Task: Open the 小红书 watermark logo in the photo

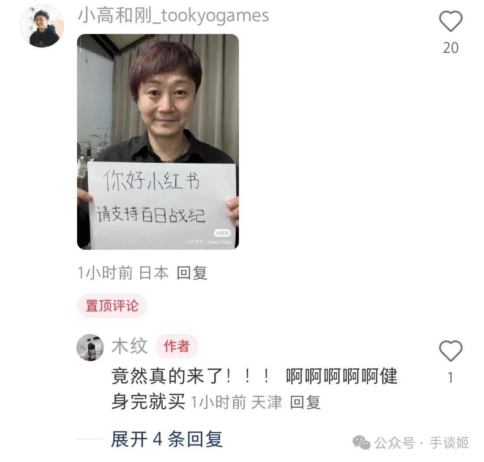Action: [x=222, y=233]
